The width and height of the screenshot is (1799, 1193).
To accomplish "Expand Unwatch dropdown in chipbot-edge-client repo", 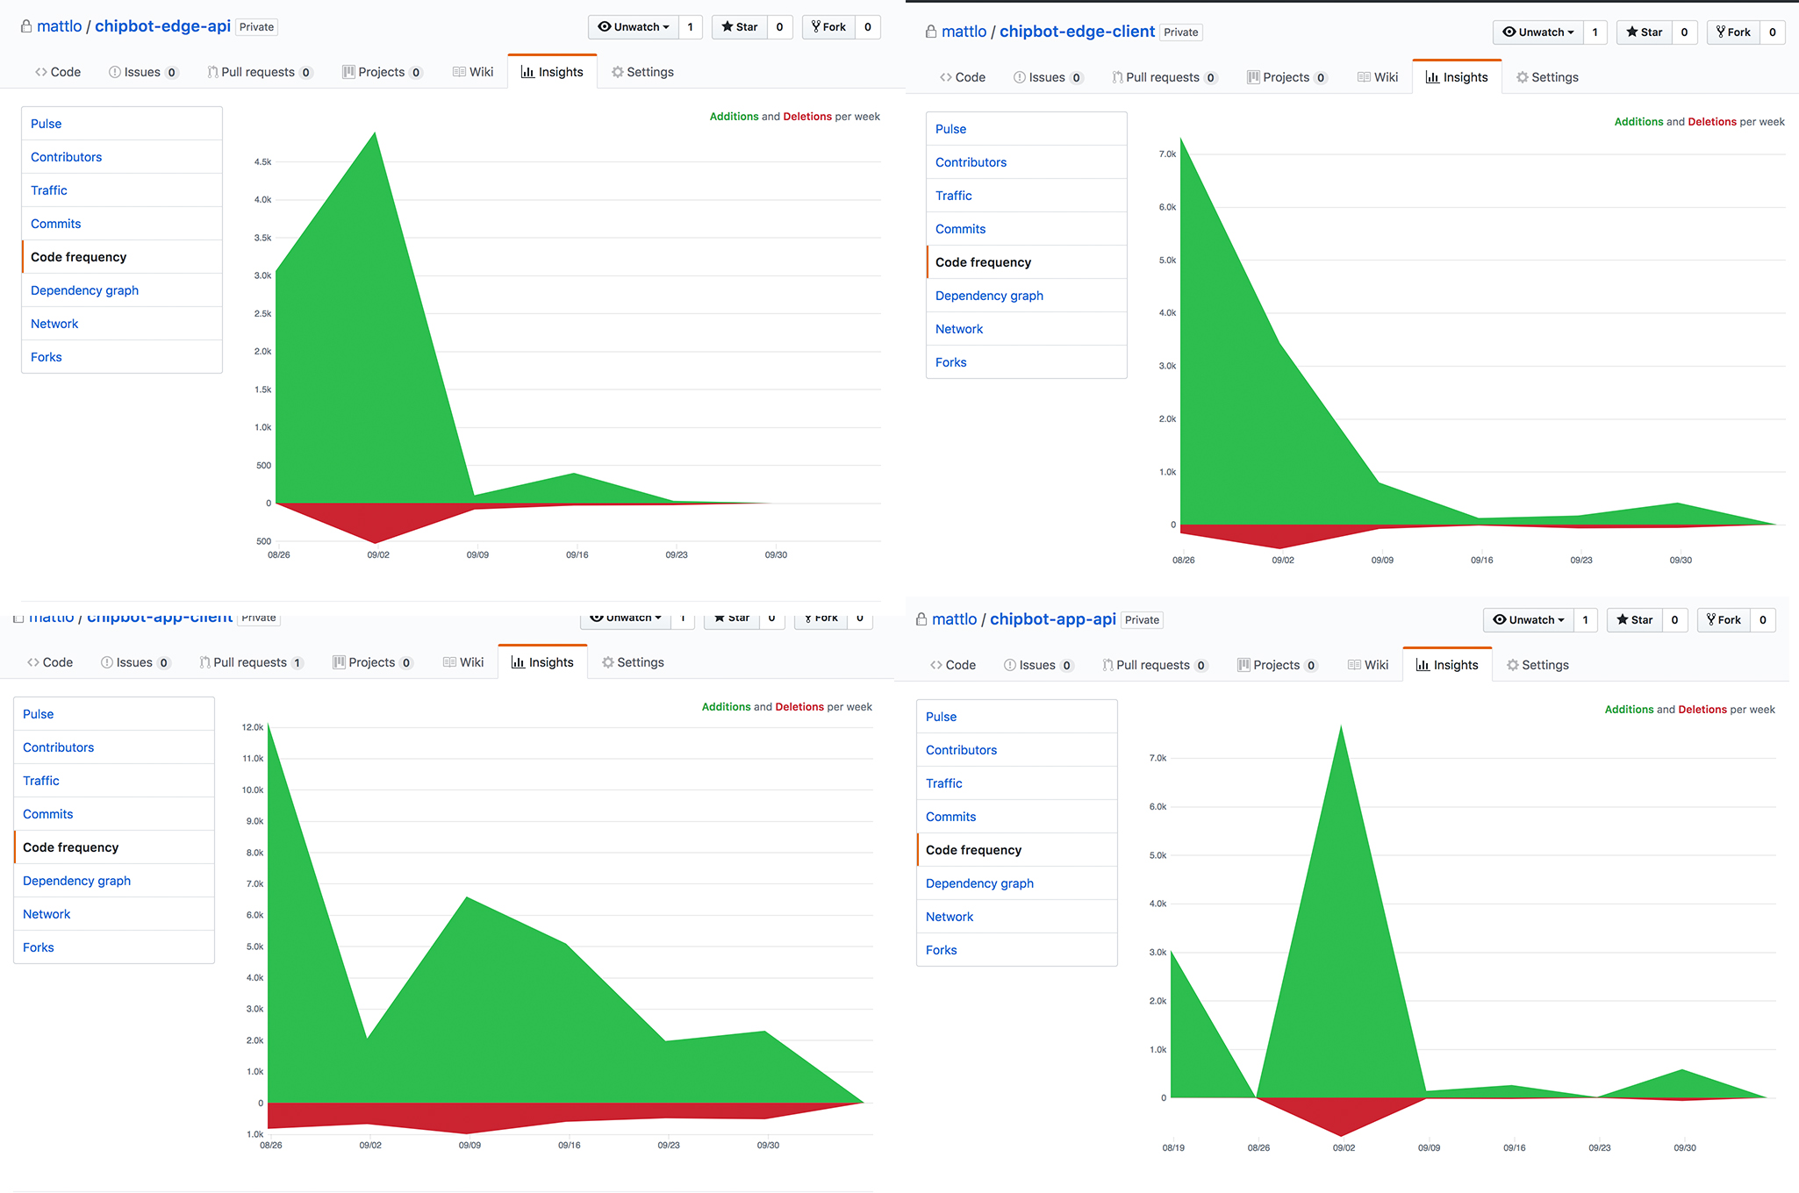I will 1538,32.
